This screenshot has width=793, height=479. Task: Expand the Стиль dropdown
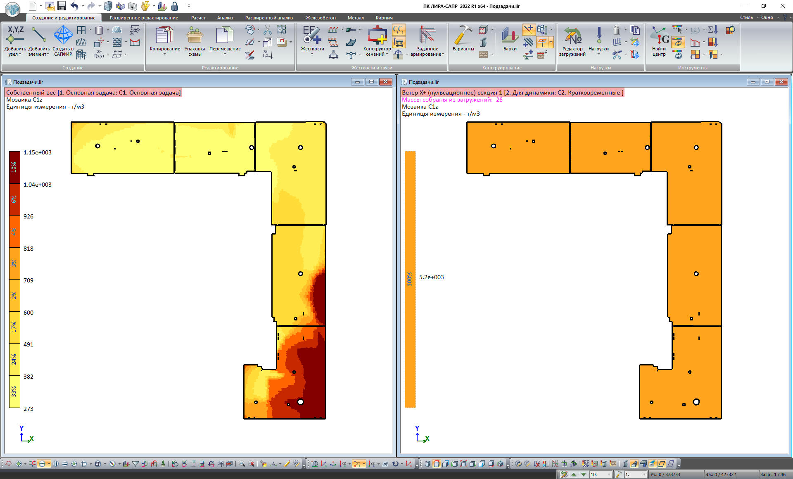tap(748, 17)
